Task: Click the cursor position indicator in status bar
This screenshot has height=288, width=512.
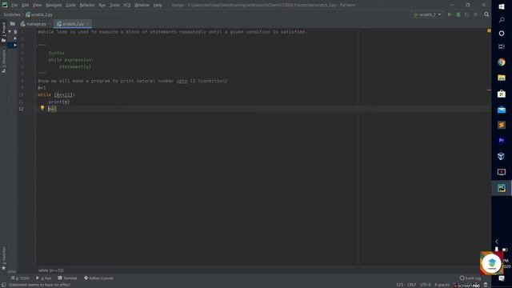Action: tap(400, 285)
